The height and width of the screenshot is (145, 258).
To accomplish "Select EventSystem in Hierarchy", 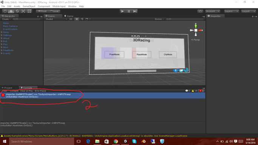I will (x=10, y=29).
